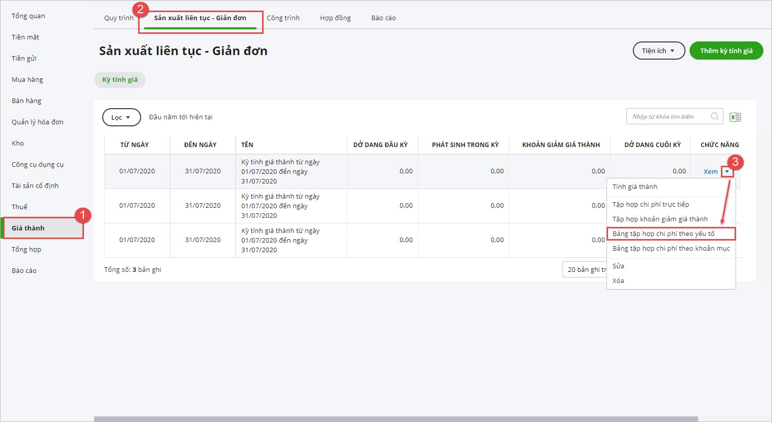Choose Tập hợp chi phí trực tiếp

point(651,205)
